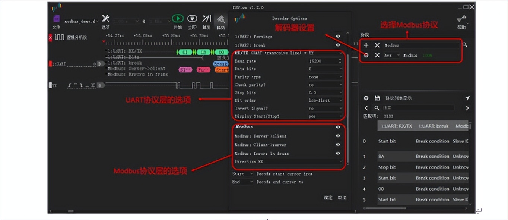The width and height of the screenshot is (508, 220).
Task: Open the 文件 (file) menu icon
Action: [x=56, y=18]
